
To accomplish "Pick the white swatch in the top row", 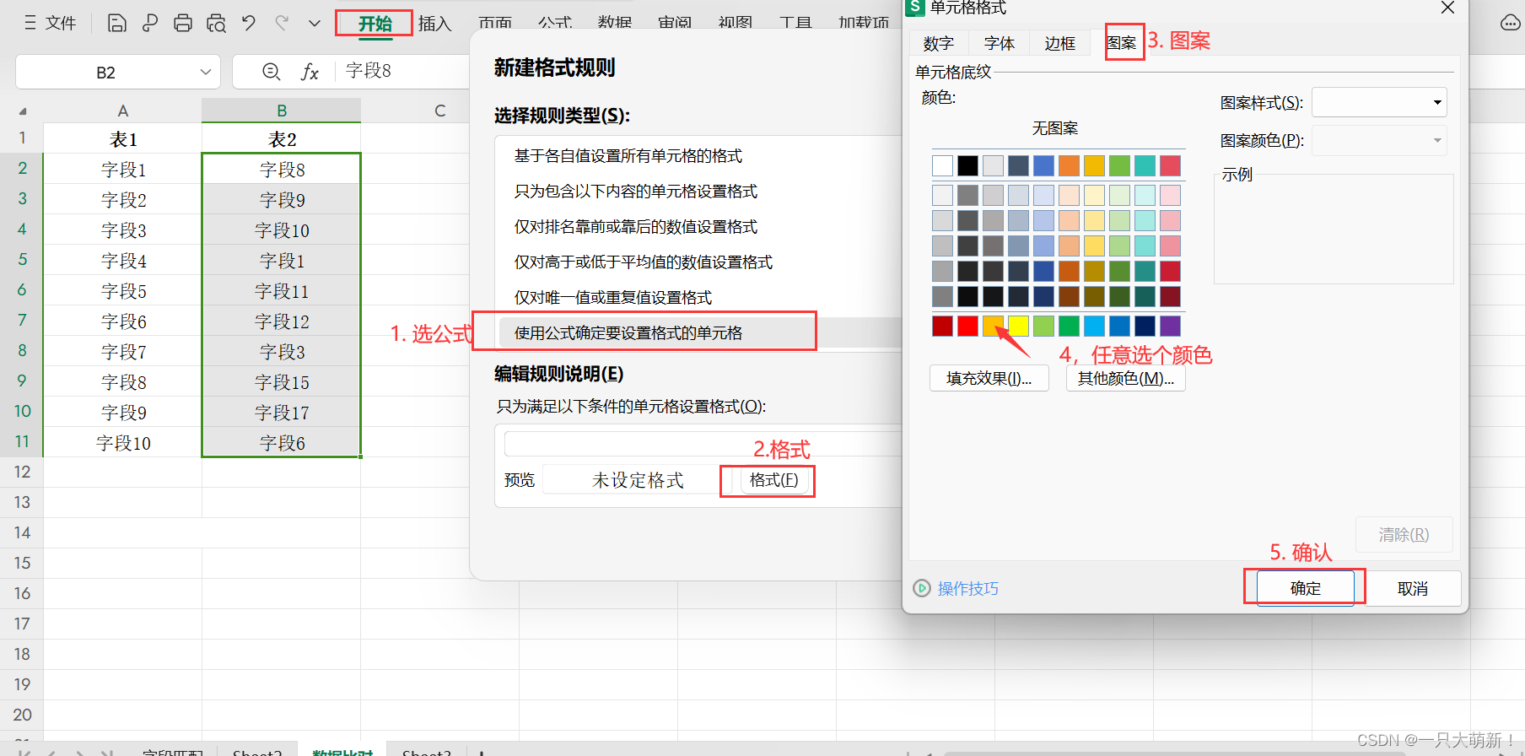I will [942, 165].
